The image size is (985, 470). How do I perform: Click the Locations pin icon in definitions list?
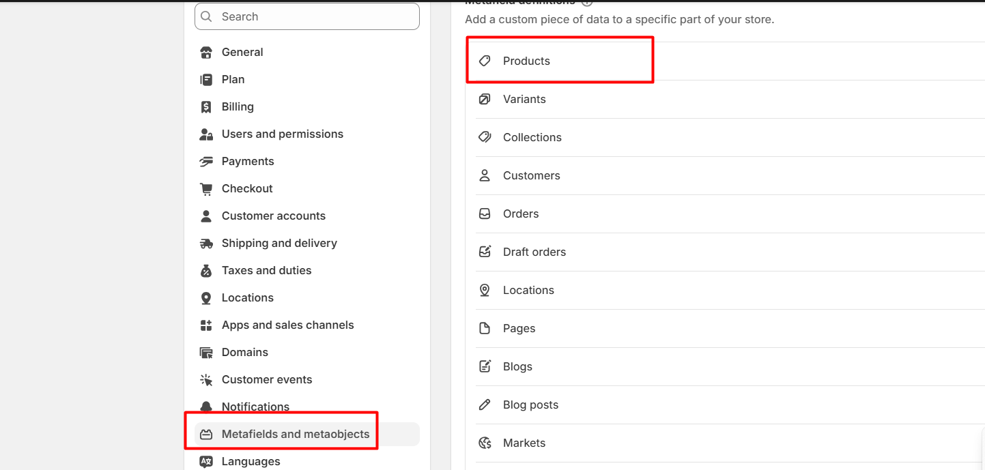[485, 290]
